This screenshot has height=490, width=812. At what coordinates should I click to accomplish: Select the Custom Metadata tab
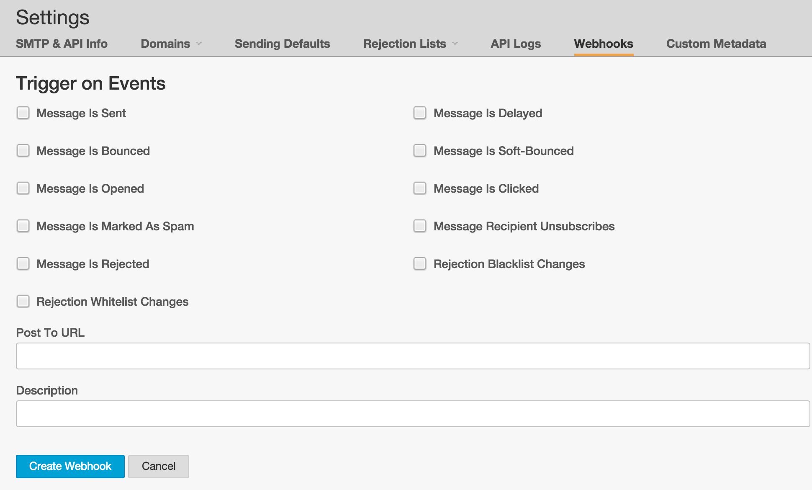click(716, 44)
